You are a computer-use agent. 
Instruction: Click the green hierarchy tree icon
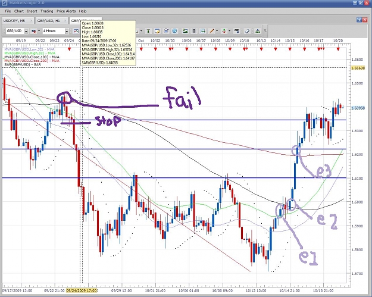coord(258,31)
